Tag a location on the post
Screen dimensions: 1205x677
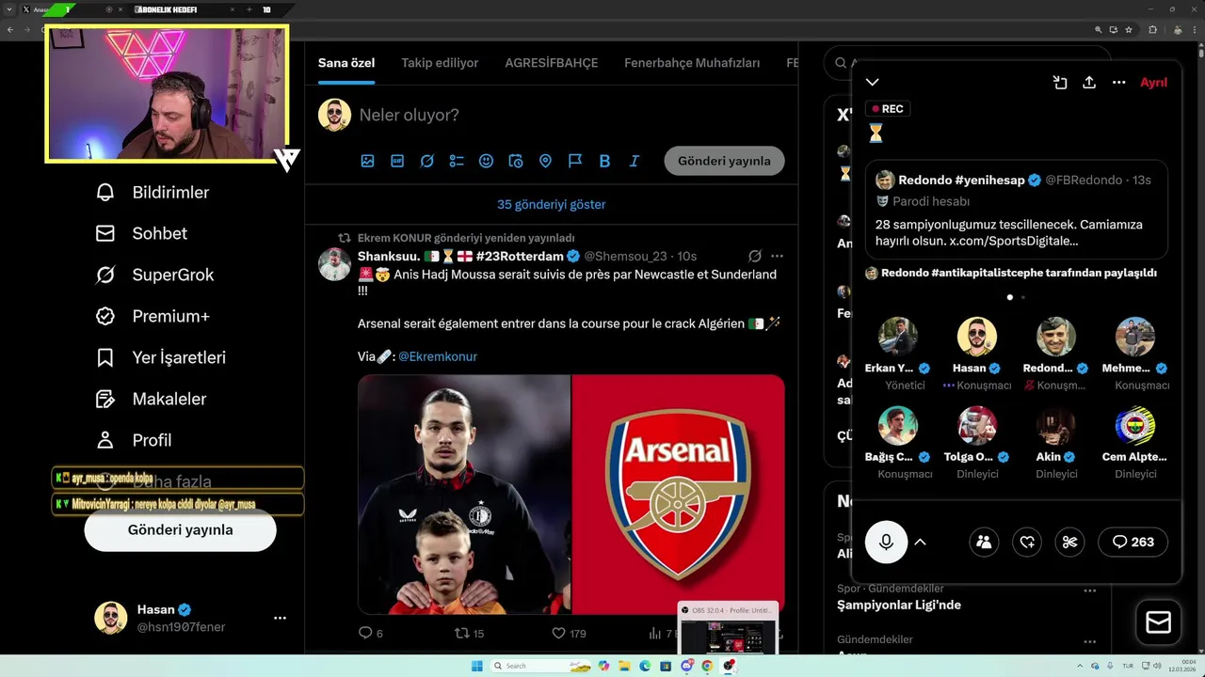(x=545, y=161)
